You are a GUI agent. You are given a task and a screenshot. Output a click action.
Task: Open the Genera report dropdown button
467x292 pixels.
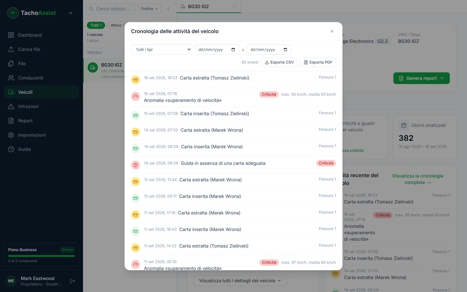click(421, 78)
